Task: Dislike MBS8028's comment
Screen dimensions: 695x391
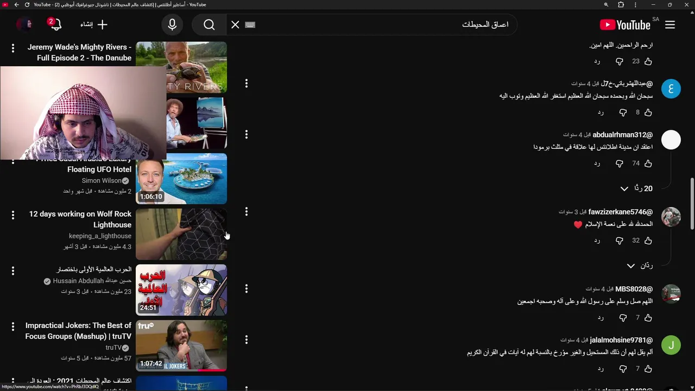Action: (623, 318)
